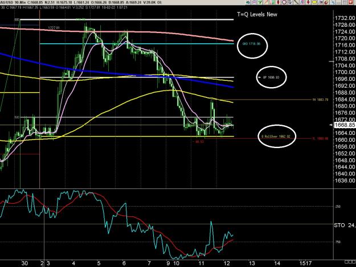Click the 1727.81 label near chart top
Viewport: 356px width, 267px height.
[x=54, y=28]
